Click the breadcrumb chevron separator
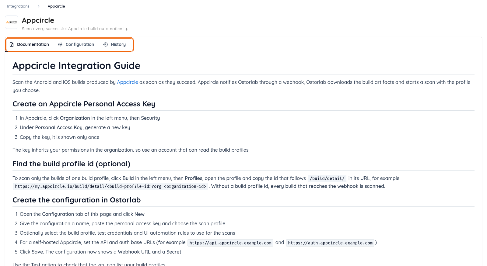The width and height of the screenshot is (487, 266). 39,6
